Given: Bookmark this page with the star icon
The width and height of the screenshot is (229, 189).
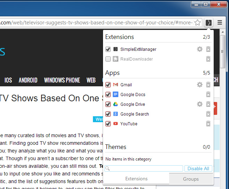Looking at the screenshot, I should (x=198, y=23).
